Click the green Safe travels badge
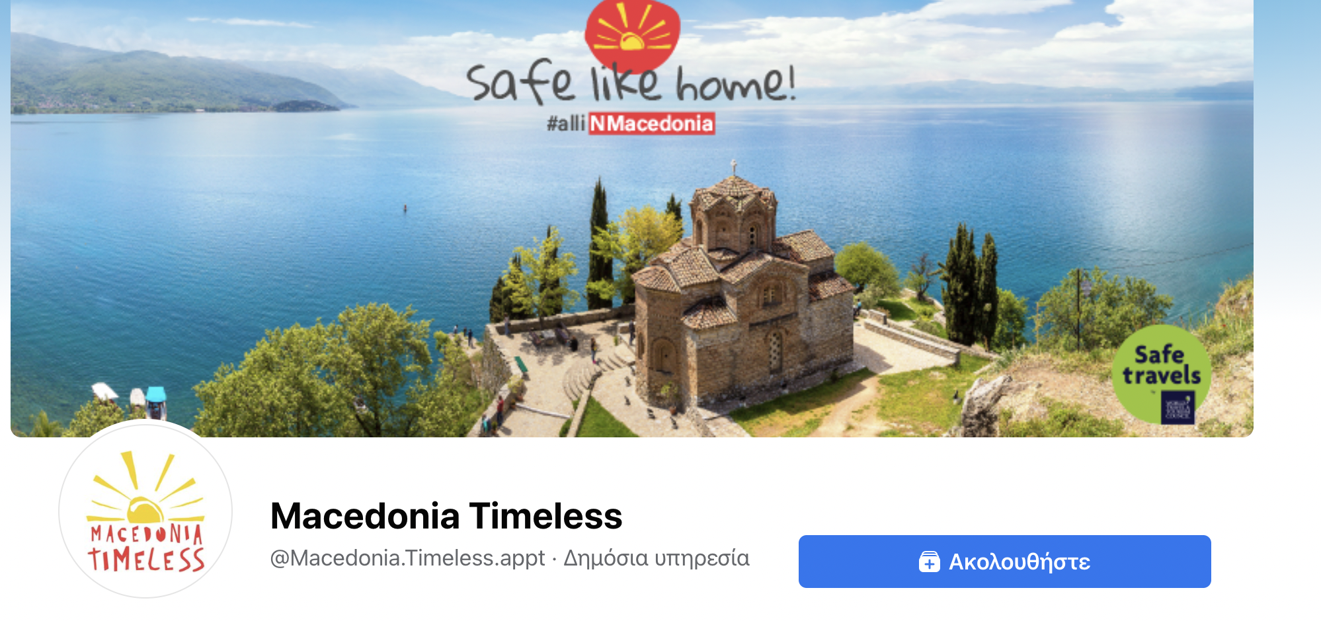The width and height of the screenshot is (1321, 621). (1161, 375)
